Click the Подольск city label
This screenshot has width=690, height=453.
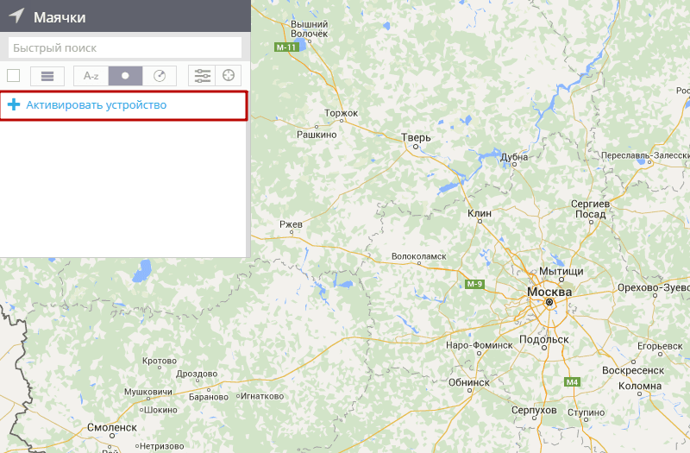click(544, 339)
